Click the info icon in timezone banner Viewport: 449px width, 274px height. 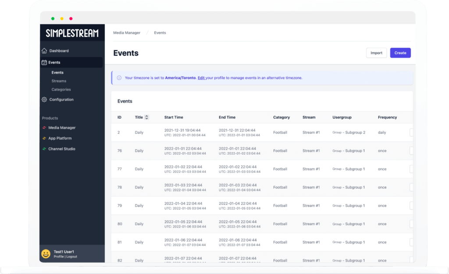click(x=119, y=78)
